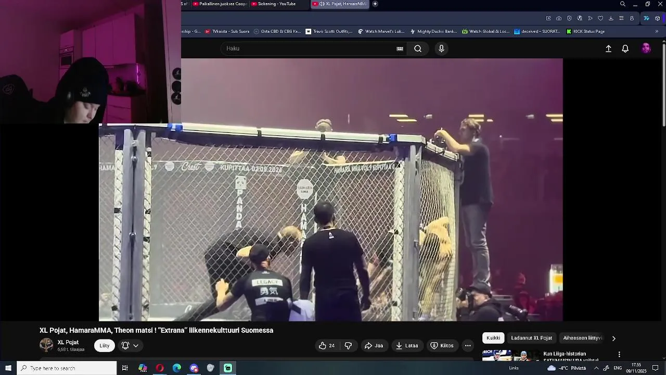Screen dimensions: 666x375
Task: Click the YouTube upload arrow icon
Action: coord(608,48)
